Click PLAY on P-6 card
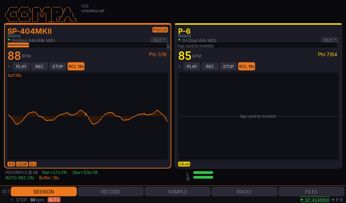The image size is (346, 203). point(192,67)
